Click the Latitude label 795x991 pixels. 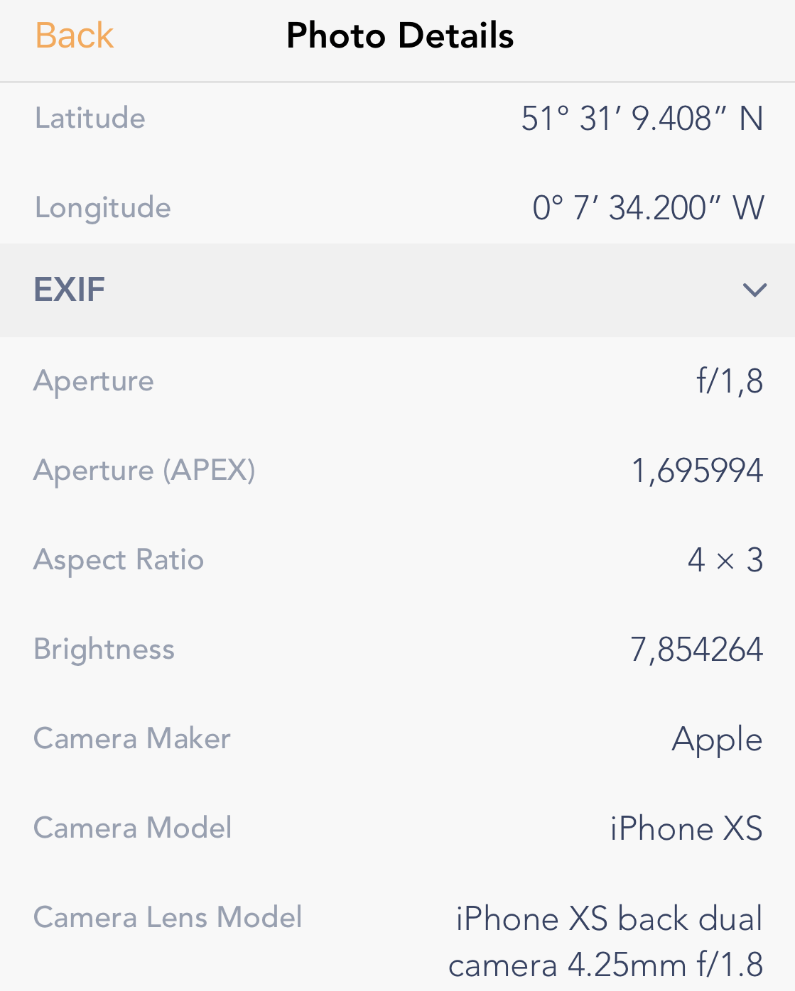(90, 118)
